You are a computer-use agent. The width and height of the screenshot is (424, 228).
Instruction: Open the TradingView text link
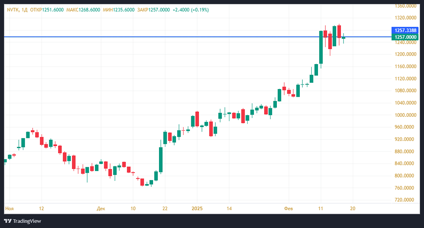point(27,221)
